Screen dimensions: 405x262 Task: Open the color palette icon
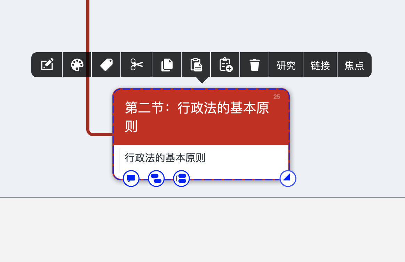(x=77, y=65)
